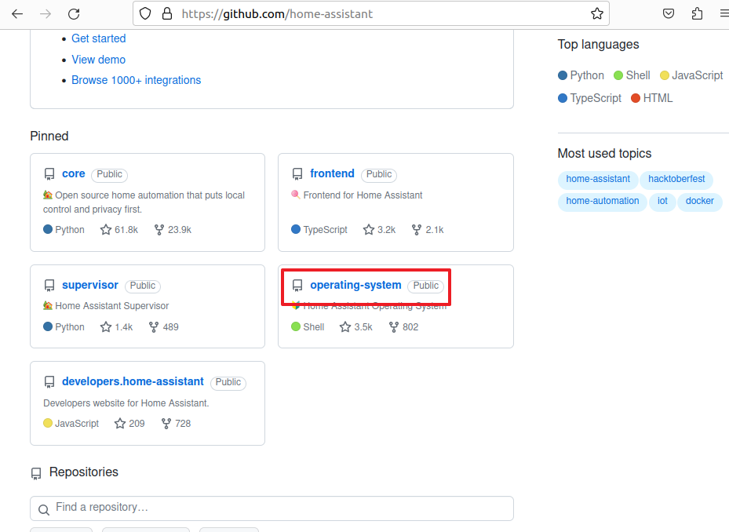This screenshot has height=532, width=729.
Task: Click the star icon on operating-system card
Action: 345,327
